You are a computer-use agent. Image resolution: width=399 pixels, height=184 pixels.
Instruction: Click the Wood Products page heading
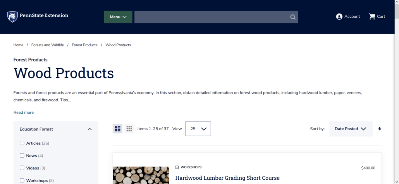pos(64,73)
